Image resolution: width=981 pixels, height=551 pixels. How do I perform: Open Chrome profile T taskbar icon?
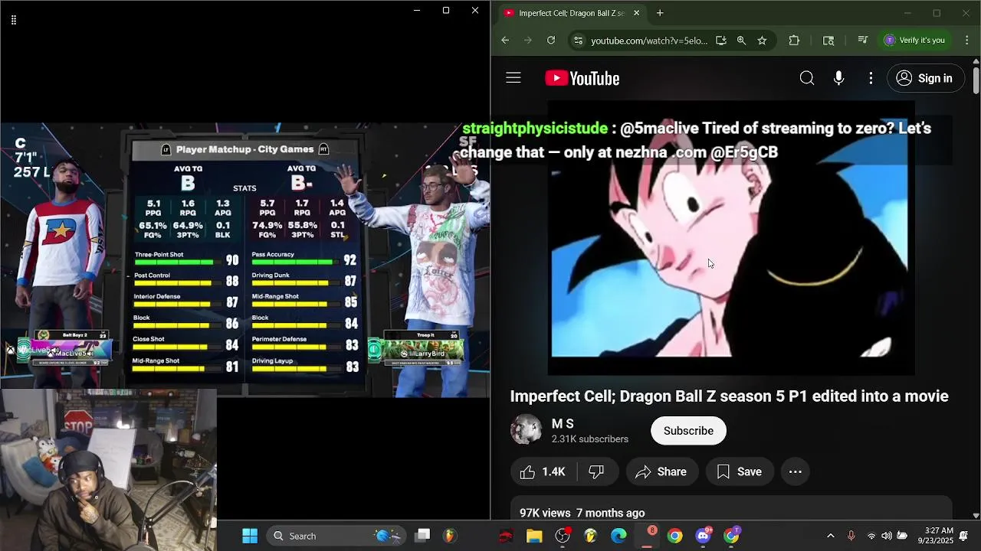(x=732, y=536)
